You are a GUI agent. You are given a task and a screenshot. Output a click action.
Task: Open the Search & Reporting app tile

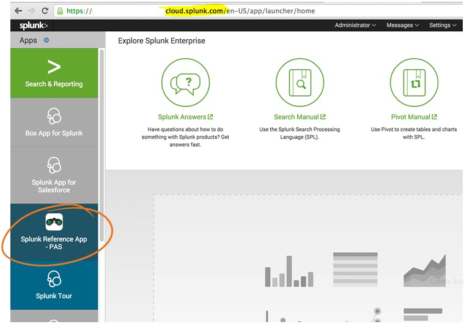[x=54, y=73]
